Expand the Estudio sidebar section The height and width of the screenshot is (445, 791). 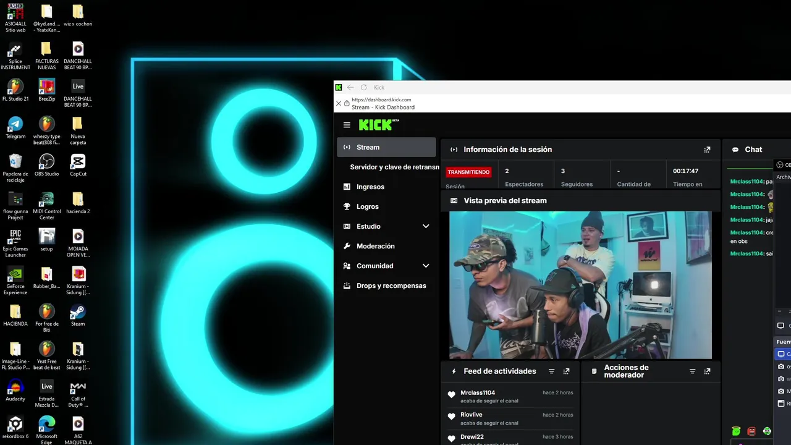[425, 226]
